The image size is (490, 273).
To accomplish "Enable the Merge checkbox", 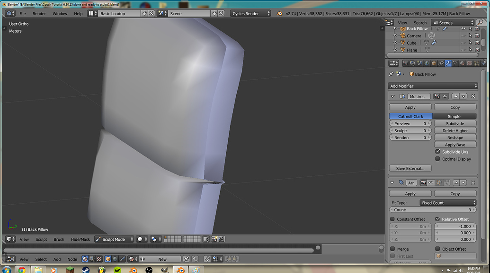I will (x=392, y=249).
